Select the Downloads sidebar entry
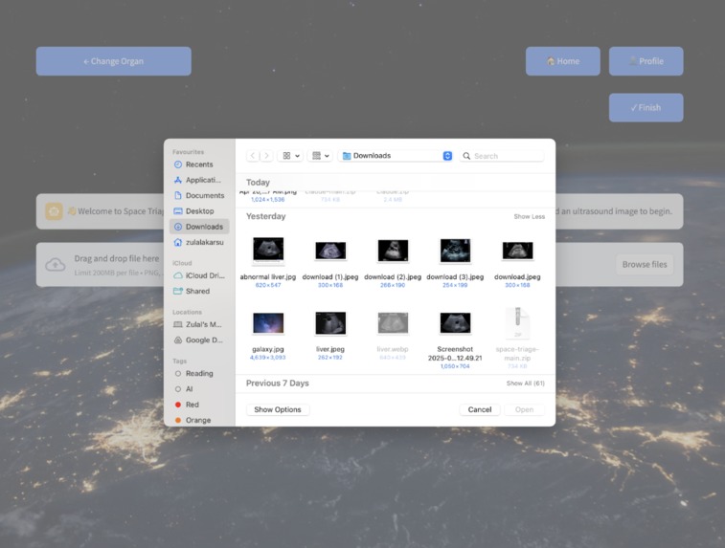Viewport: 725px width, 548px height. pyautogui.click(x=199, y=227)
